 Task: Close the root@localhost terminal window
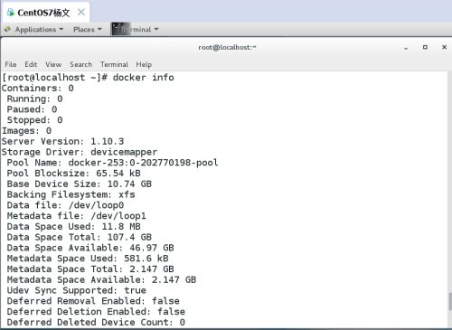(444, 47)
